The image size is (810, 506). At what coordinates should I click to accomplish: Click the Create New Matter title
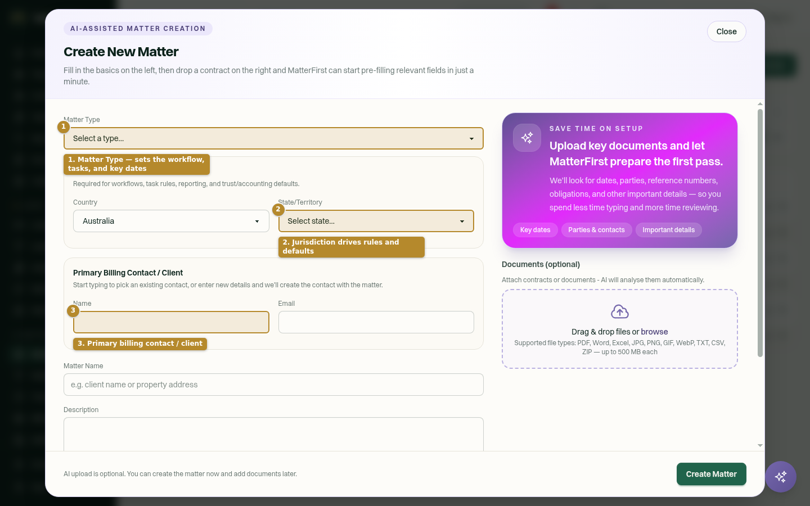121,52
